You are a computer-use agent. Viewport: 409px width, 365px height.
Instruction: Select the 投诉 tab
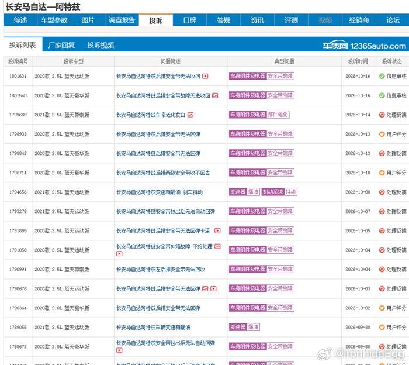coord(156,20)
